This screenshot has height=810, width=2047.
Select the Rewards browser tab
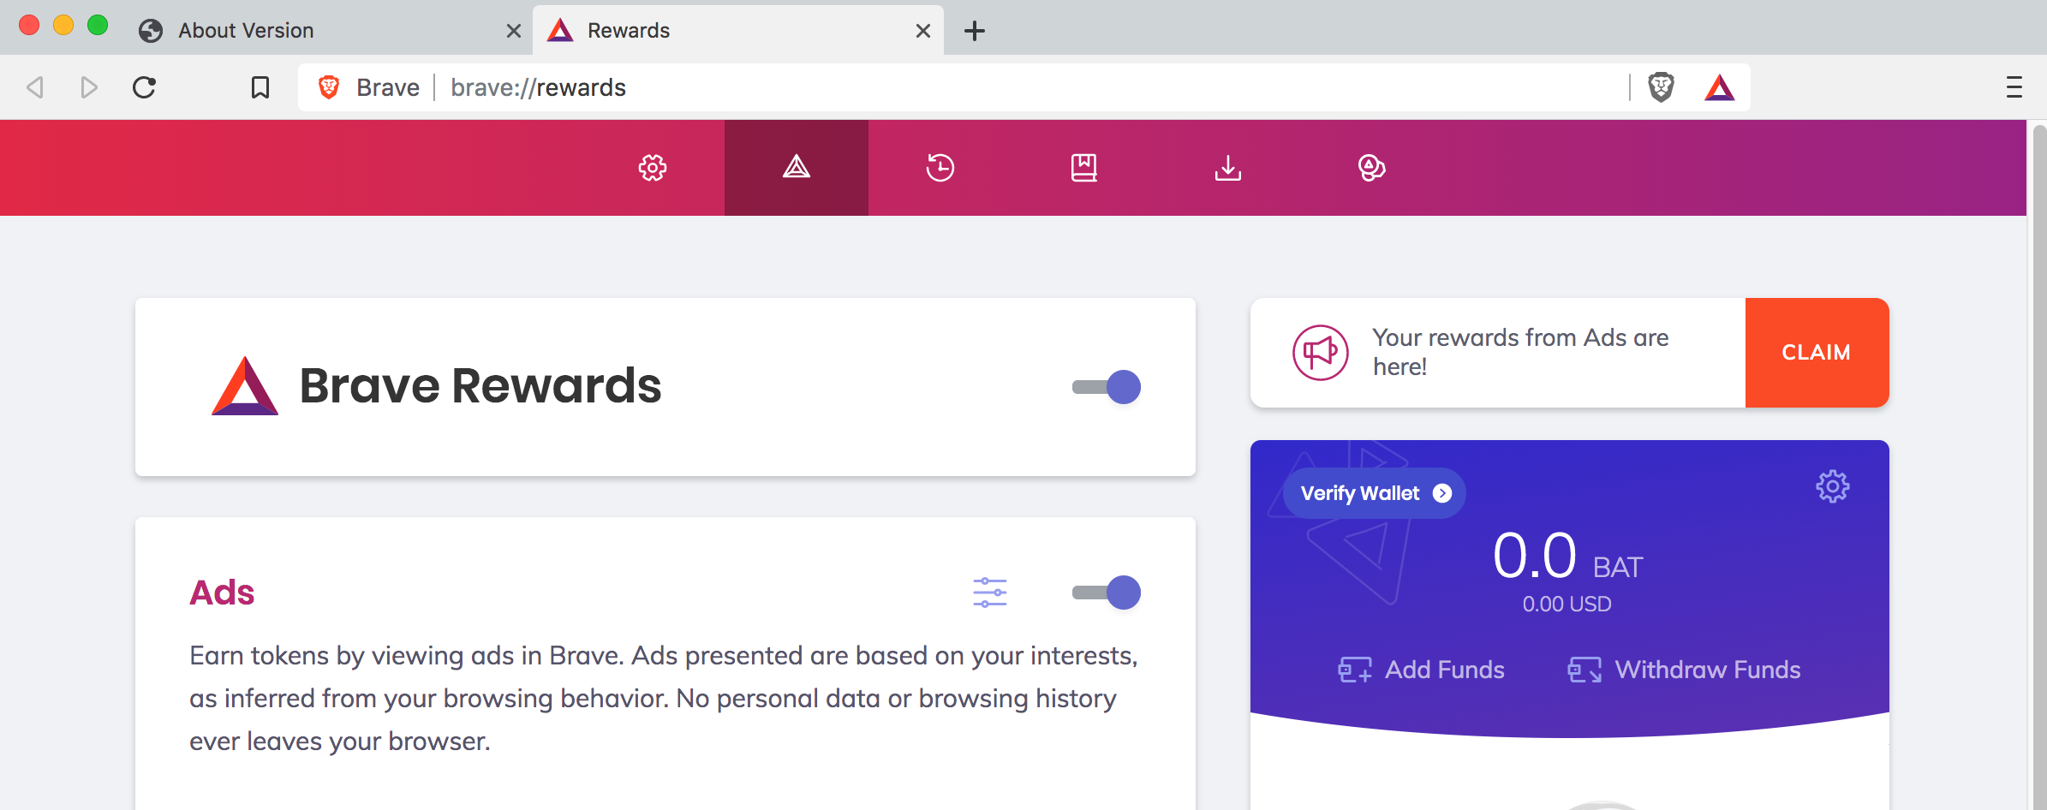coord(738,31)
